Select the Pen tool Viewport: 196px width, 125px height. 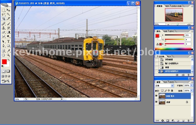click(4, 46)
